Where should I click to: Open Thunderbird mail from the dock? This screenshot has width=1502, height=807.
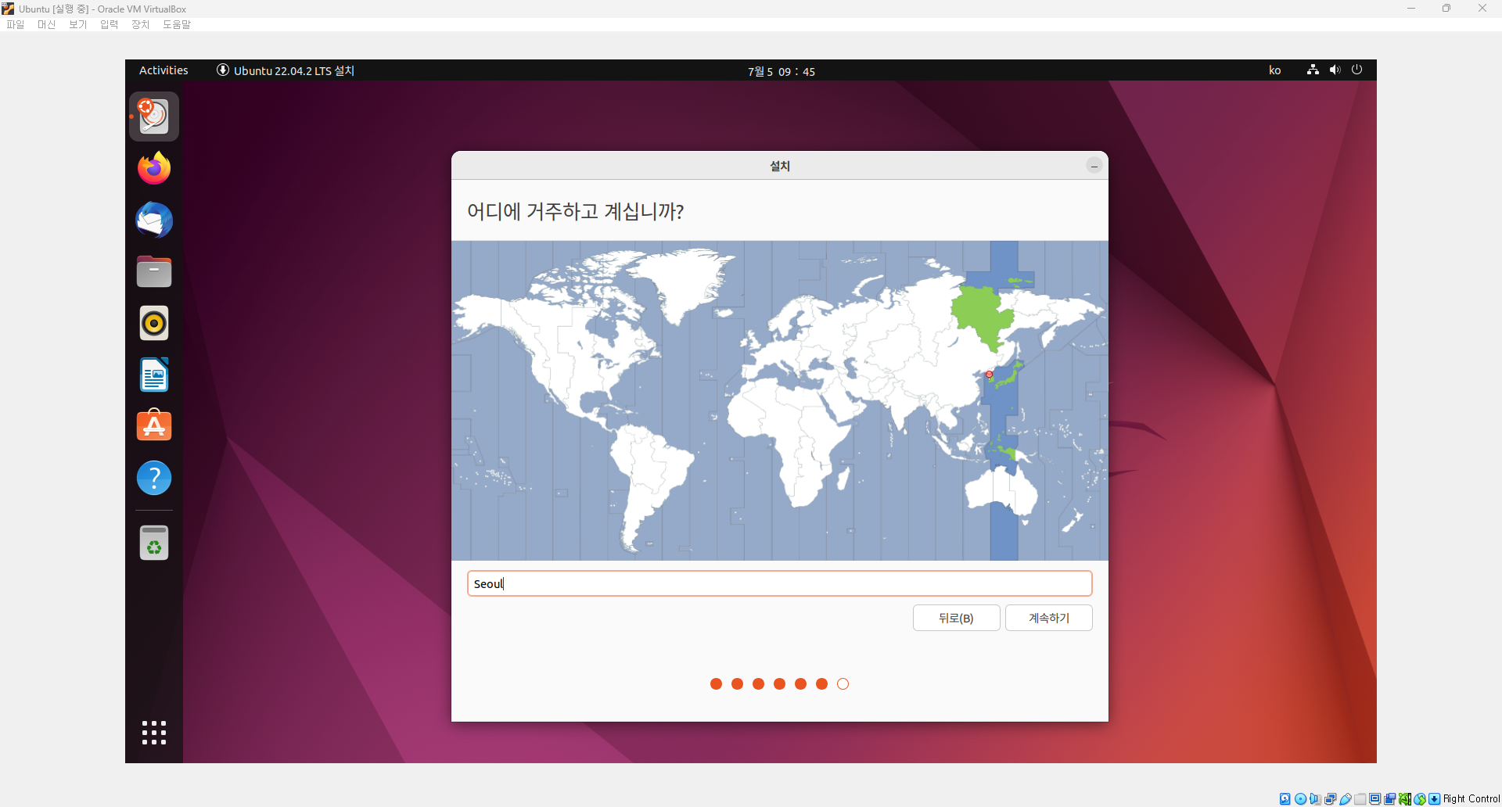point(154,220)
